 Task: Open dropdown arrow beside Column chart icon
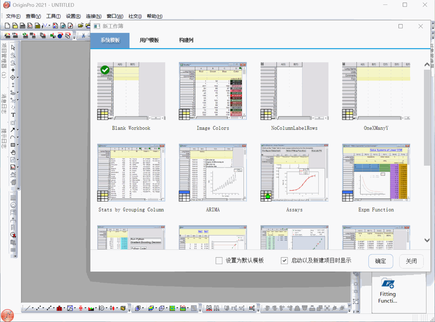point(64,308)
